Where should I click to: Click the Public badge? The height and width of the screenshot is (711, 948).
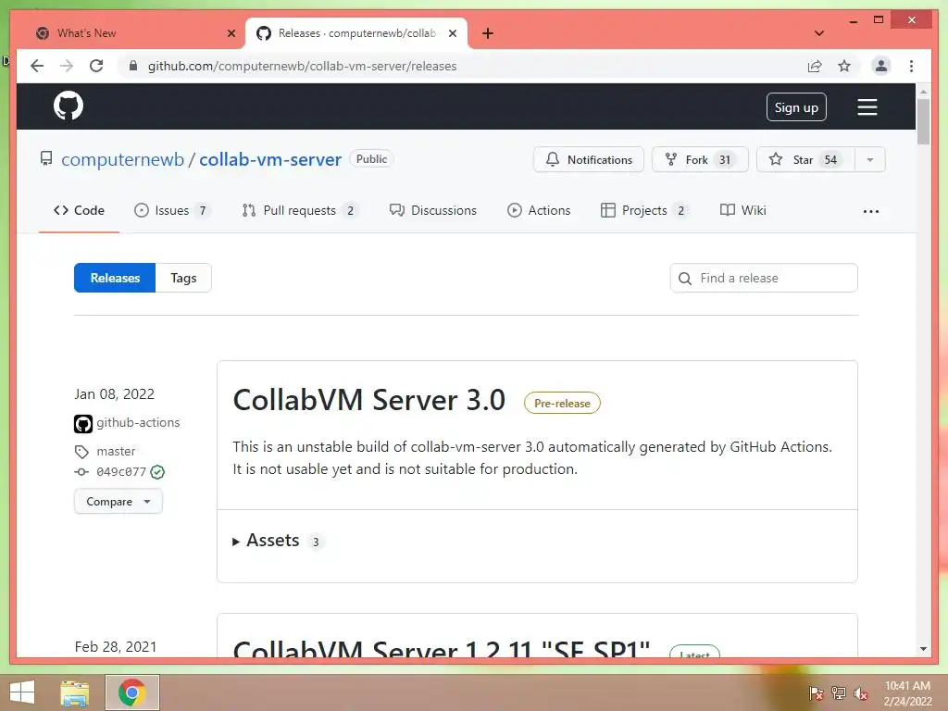371,159
